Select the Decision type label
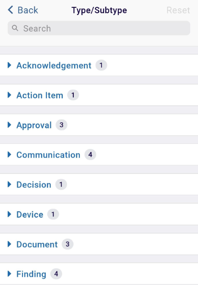Screen dimensions: 198x285 click(x=34, y=185)
